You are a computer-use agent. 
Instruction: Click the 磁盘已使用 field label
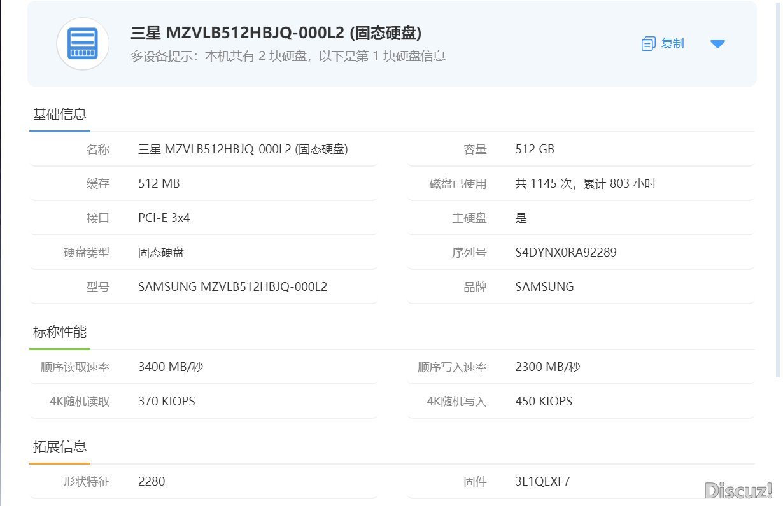(x=458, y=184)
